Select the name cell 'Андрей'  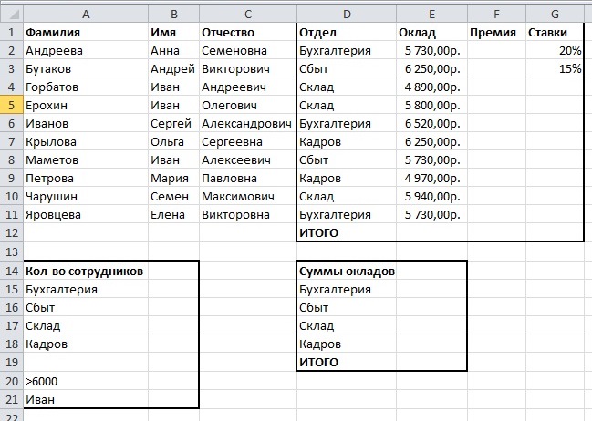pos(173,68)
